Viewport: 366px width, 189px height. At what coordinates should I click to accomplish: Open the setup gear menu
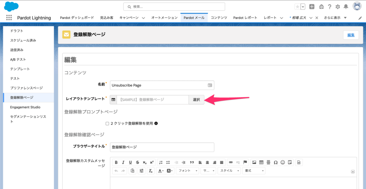click(x=337, y=7)
